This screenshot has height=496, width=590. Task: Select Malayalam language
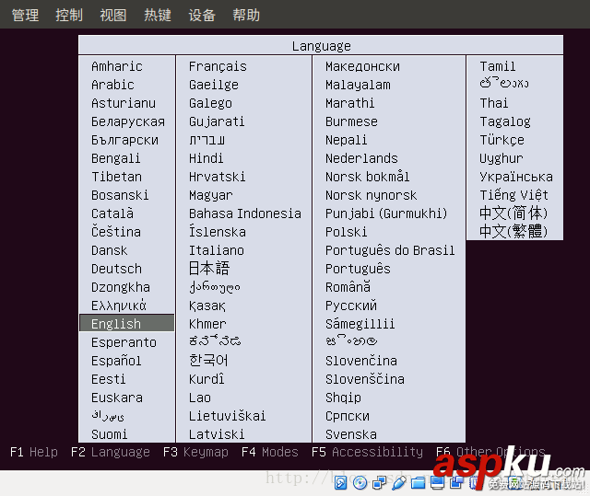click(x=358, y=85)
